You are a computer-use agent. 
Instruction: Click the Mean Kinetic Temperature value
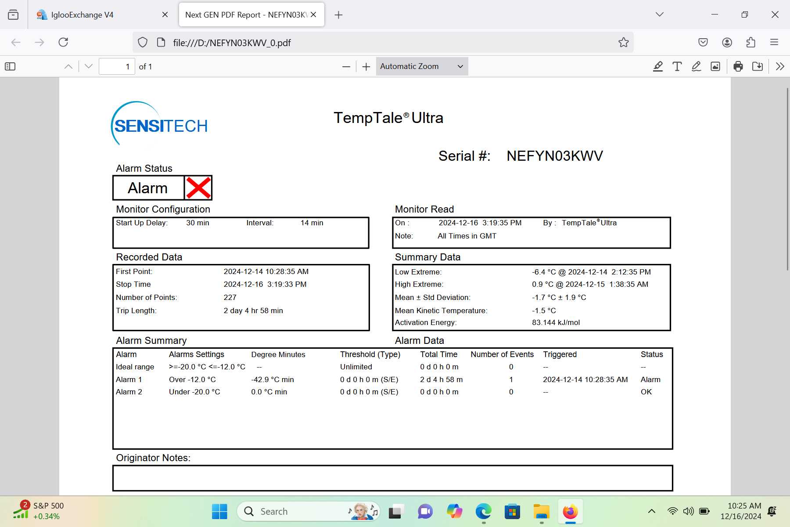pyautogui.click(x=544, y=310)
